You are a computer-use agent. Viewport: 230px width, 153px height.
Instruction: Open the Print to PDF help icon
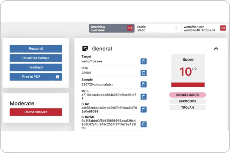point(57,77)
